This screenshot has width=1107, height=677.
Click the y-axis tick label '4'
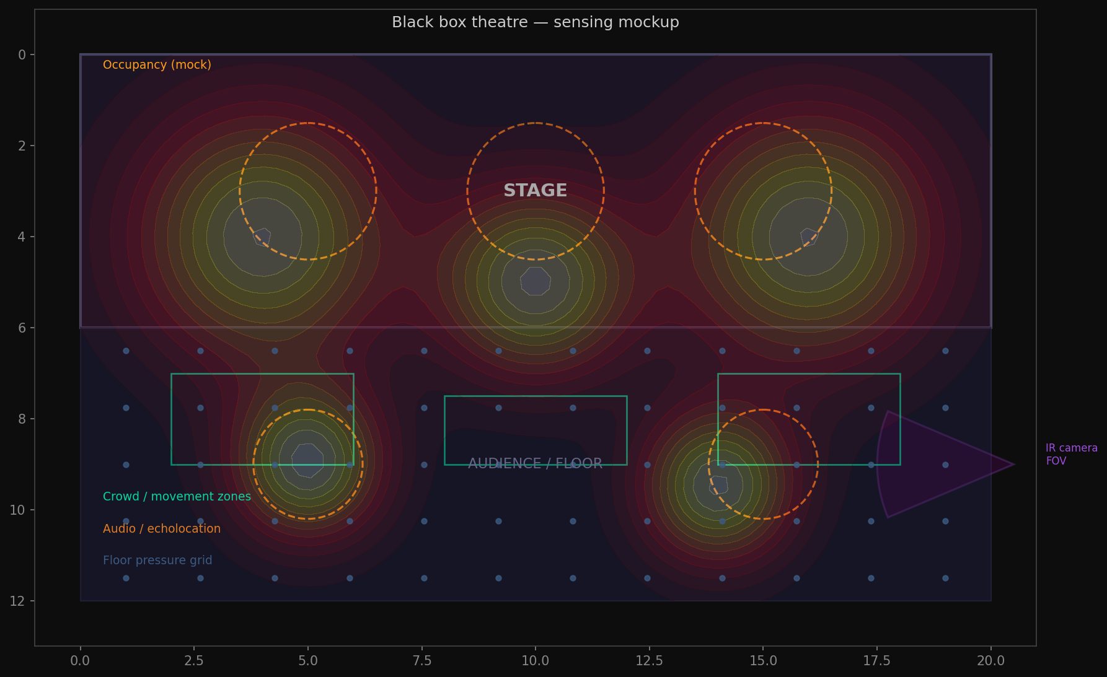click(x=22, y=237)
